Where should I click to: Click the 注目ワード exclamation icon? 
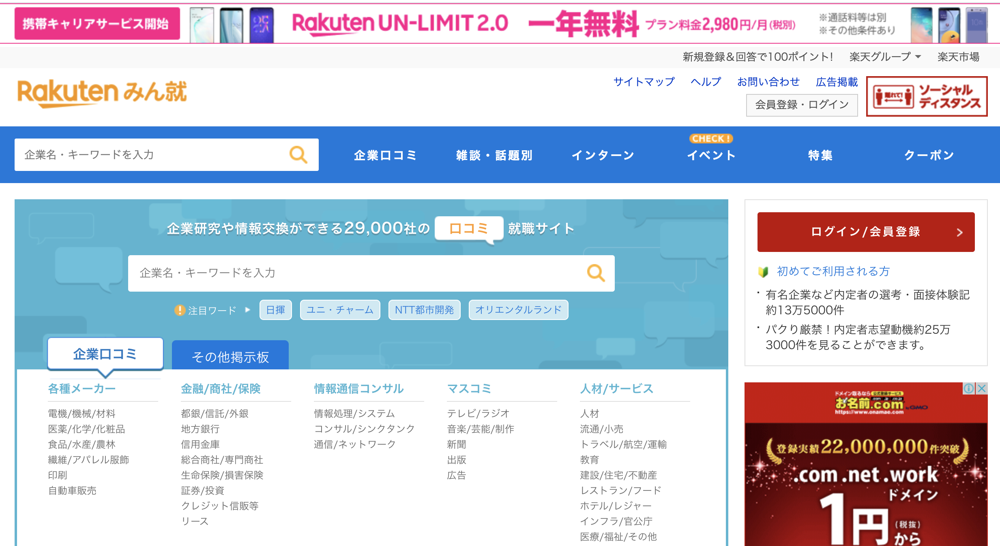pos(180,310)
